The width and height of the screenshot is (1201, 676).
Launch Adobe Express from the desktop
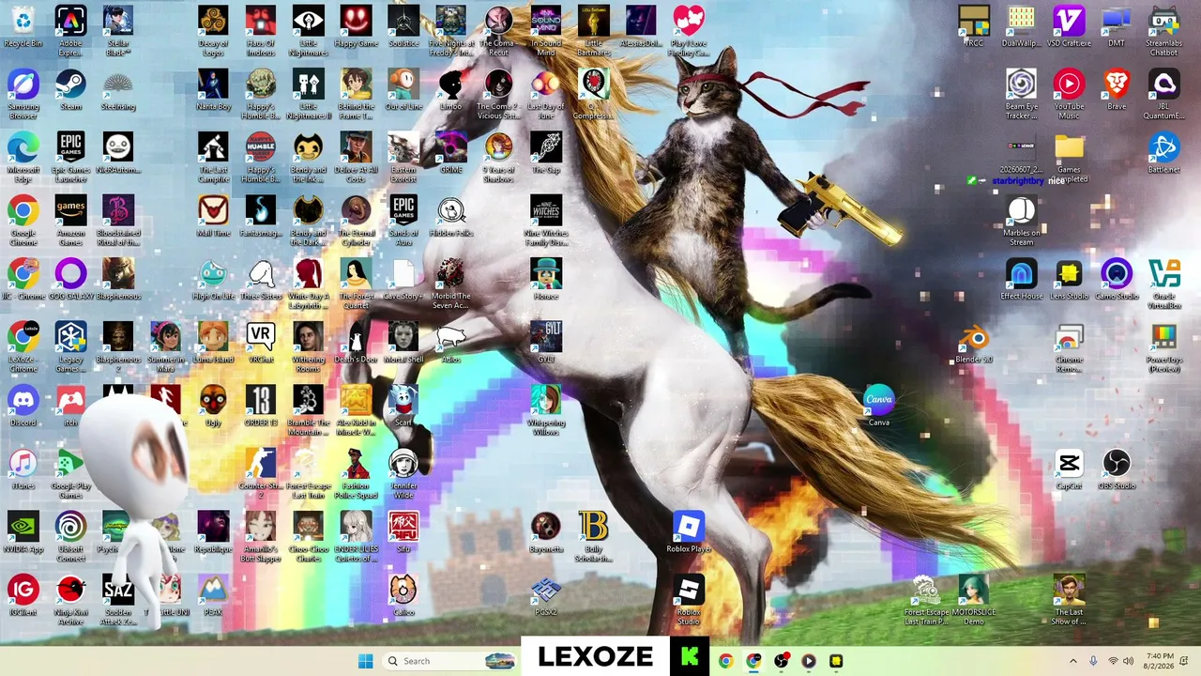[x=70, y=29]
